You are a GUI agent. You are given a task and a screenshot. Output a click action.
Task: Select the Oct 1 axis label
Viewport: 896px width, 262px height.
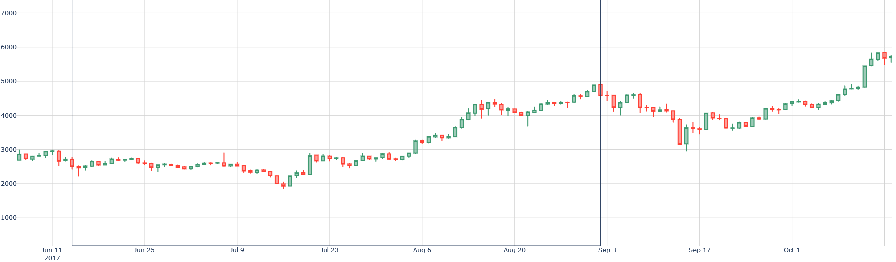coord(792,250)
